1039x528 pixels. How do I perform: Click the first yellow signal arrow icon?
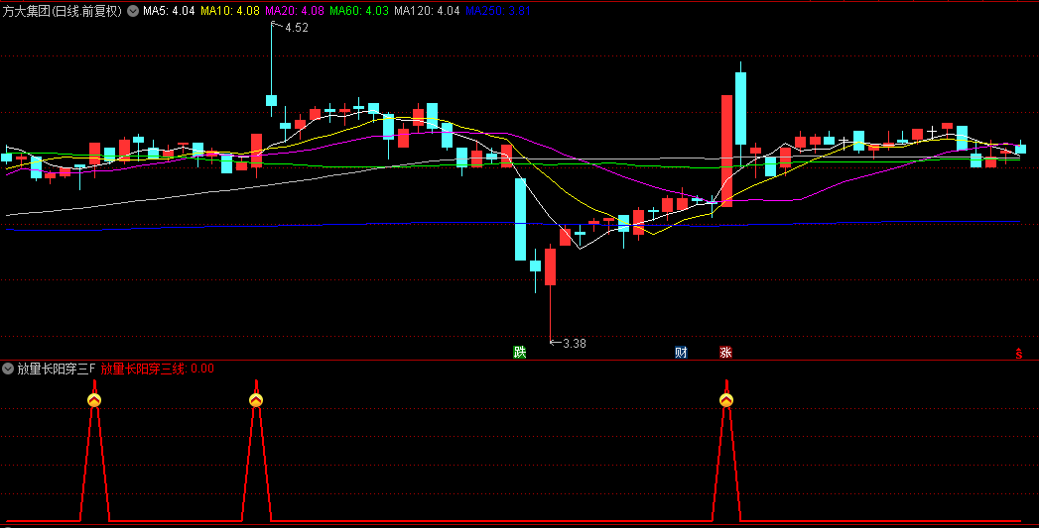pyautogui.click(x=94, y=400)
